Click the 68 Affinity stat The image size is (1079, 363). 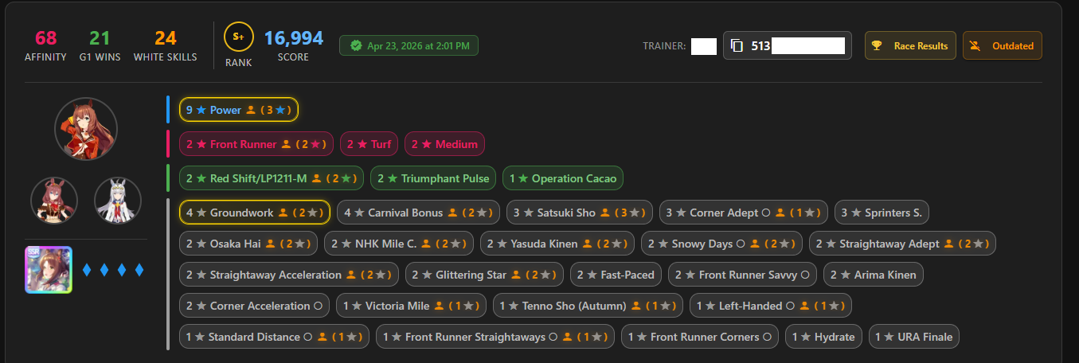pos(46,45)
